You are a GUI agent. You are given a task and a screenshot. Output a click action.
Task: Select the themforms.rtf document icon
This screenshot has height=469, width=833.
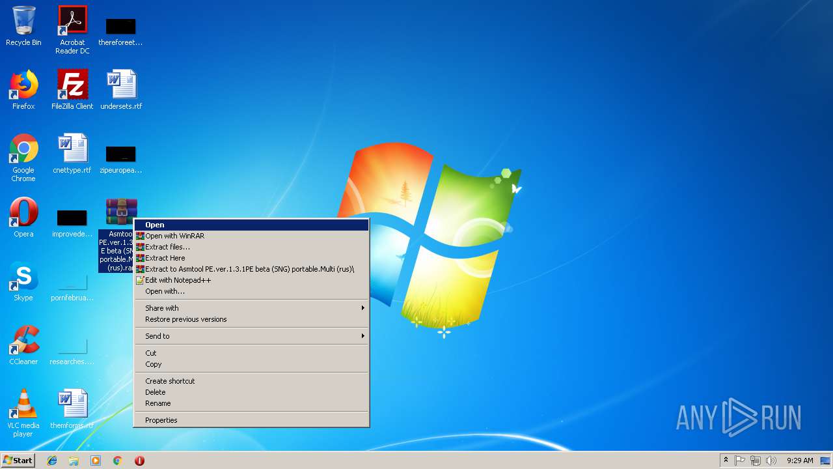click(x=72, y=410)
